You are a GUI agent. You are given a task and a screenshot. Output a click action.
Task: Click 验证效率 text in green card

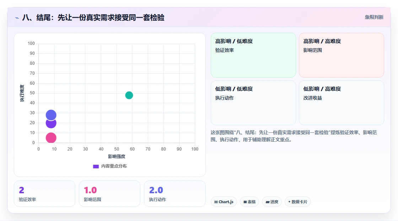pyautogui.click(x=224, y=50)
